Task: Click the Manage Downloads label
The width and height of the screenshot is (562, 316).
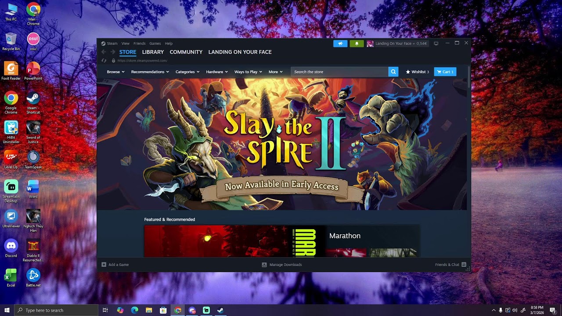Action: [x=285, y=265]
